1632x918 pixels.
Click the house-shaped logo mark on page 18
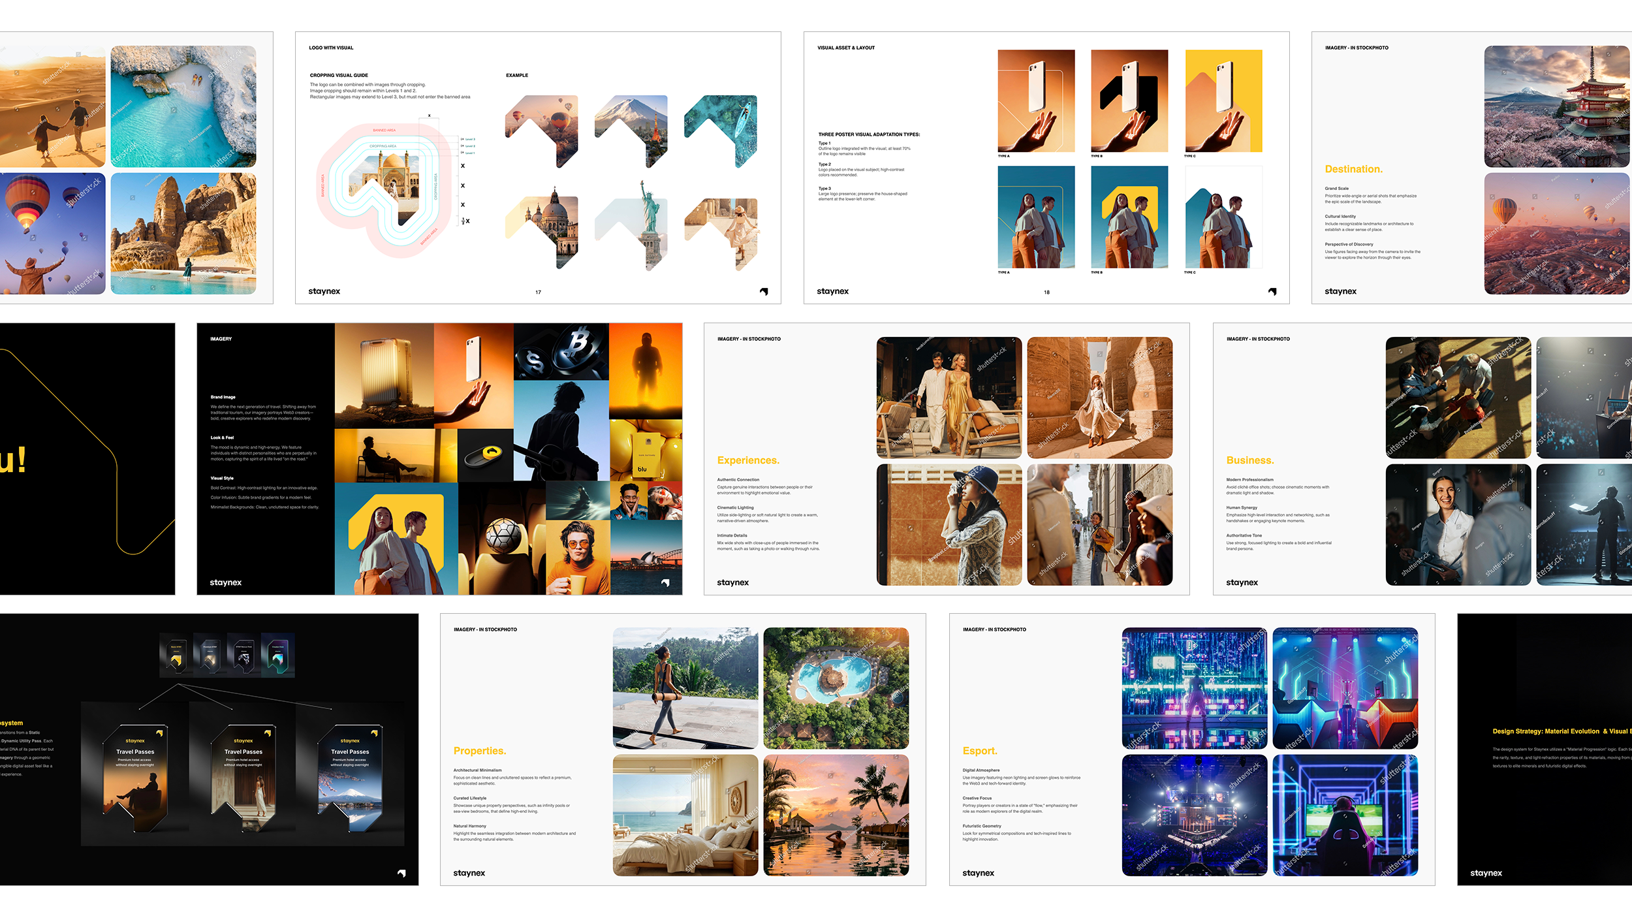[1272, 292]
